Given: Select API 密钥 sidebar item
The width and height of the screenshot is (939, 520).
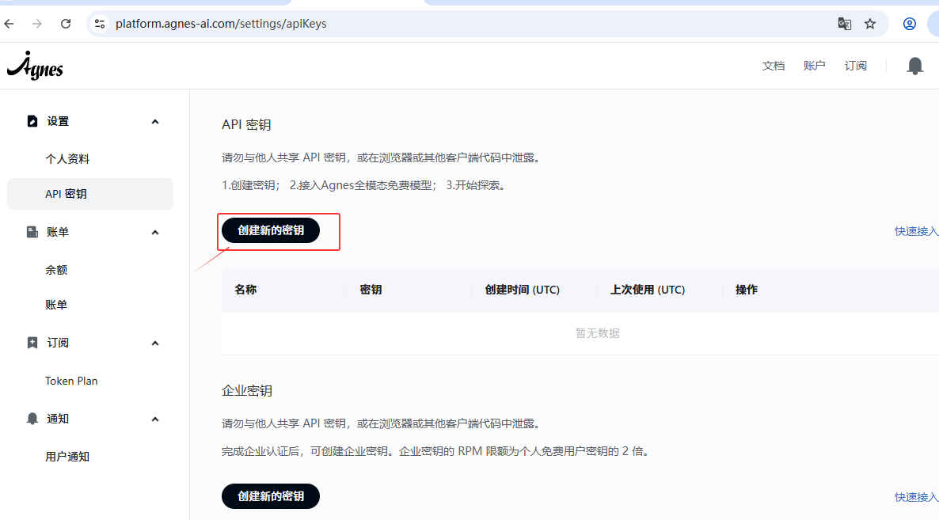Looking at the screenshot, I should coord(89,194).
